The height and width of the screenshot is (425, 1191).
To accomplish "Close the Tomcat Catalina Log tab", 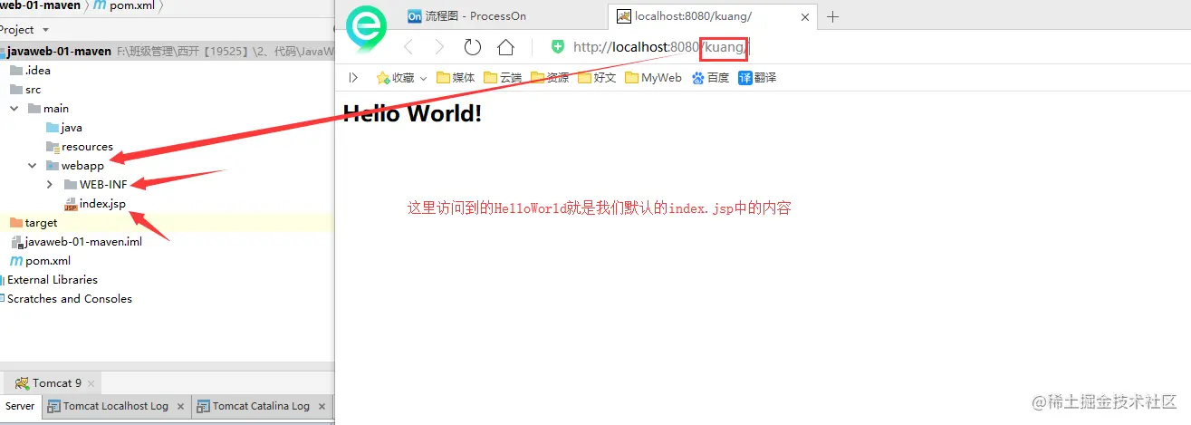I will tap(322, 407).
